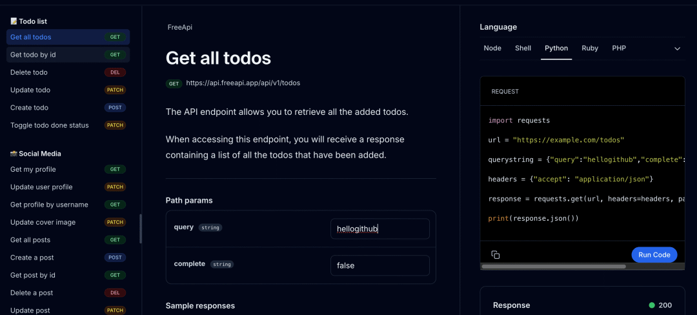Run the request with Run Code button

click(654, 254)
